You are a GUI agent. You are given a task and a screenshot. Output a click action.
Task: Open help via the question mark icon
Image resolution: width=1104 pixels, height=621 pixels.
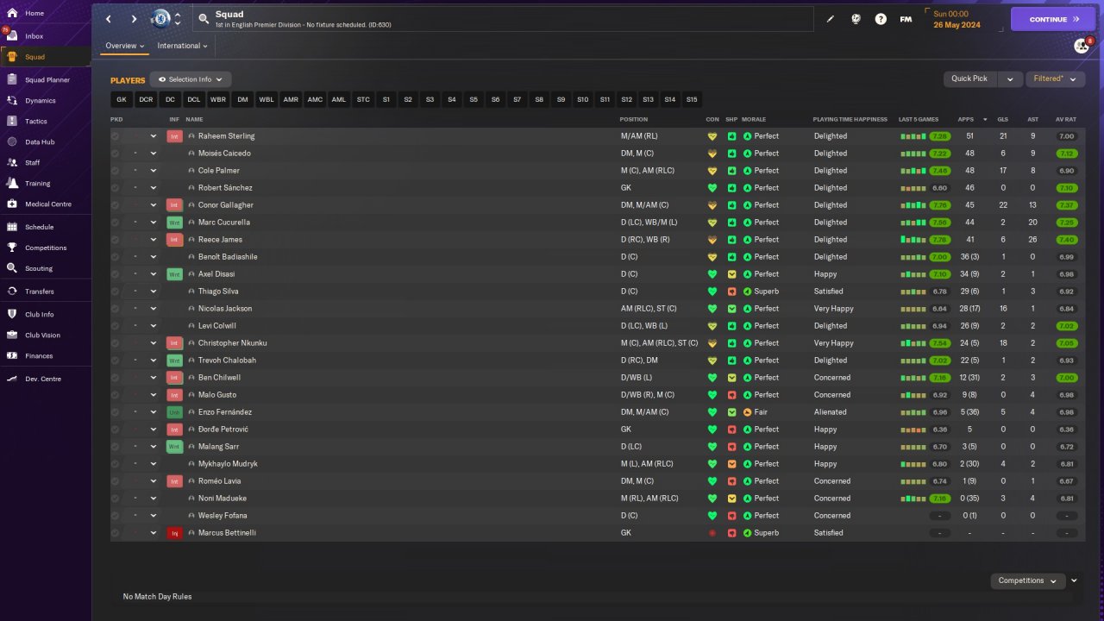click(881, 19)
